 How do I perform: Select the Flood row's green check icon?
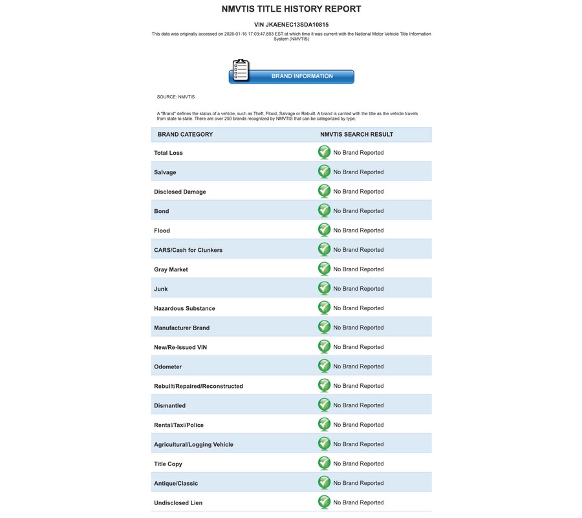[324, 230]
